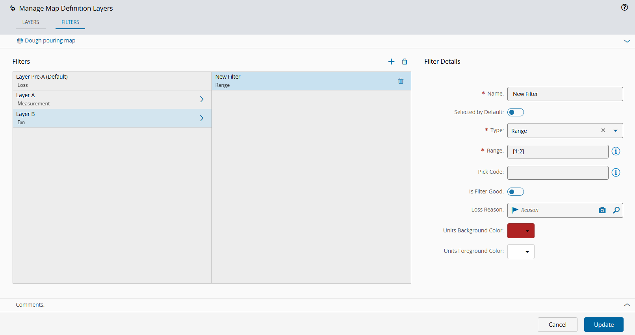The image size is (635, 335).
Task: Collapse the Dough pouring map section chevron
Action: point(627,41)
